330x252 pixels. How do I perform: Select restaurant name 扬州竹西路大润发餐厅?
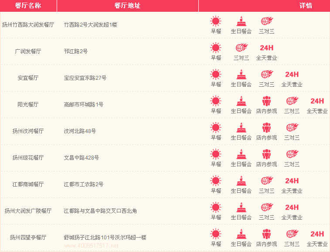click(x=28, y=25)
